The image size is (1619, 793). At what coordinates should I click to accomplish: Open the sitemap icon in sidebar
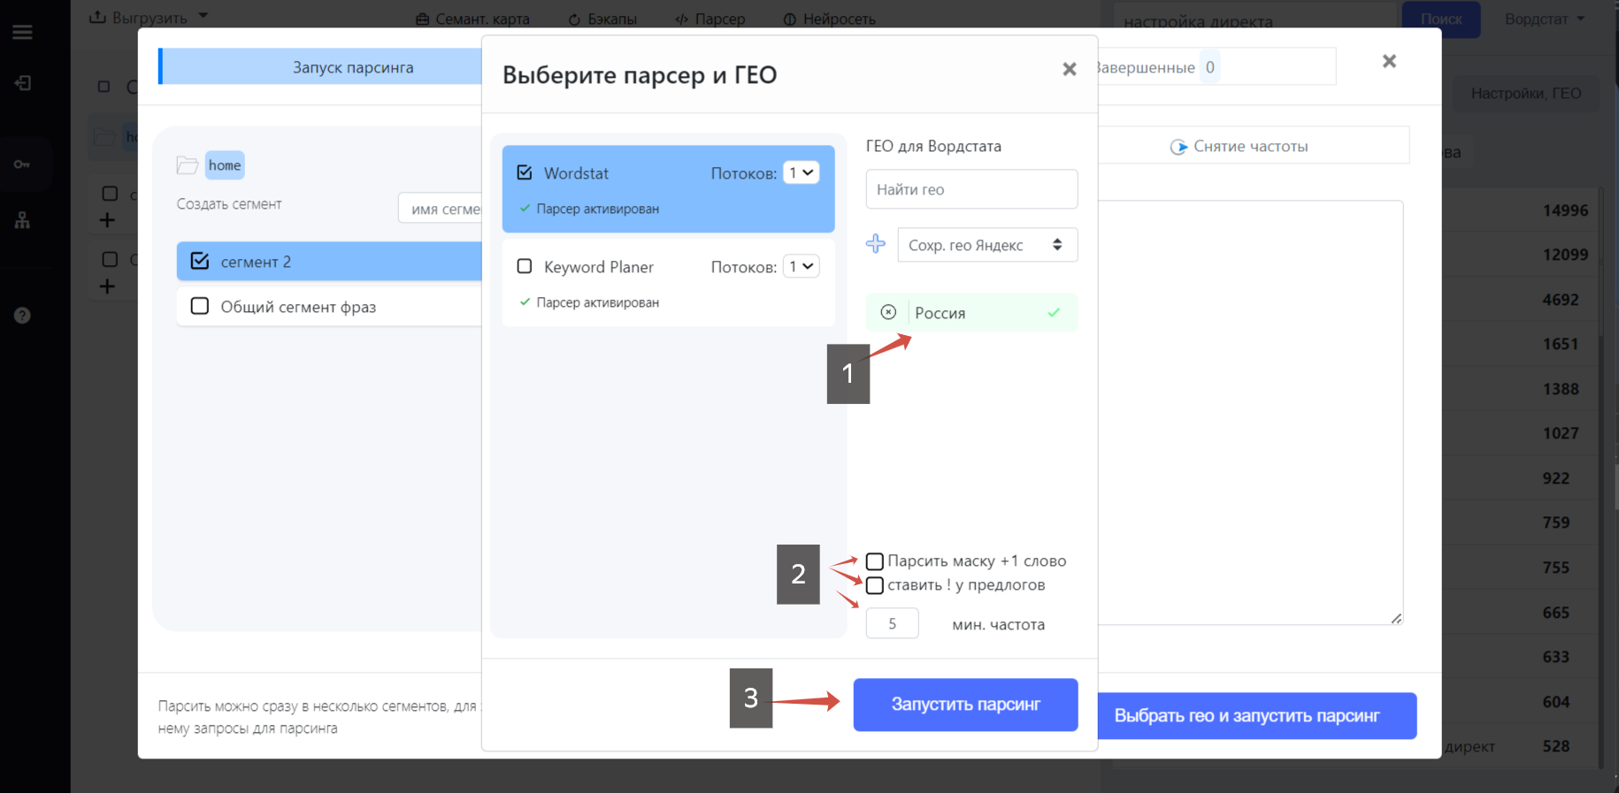point(23,220)
